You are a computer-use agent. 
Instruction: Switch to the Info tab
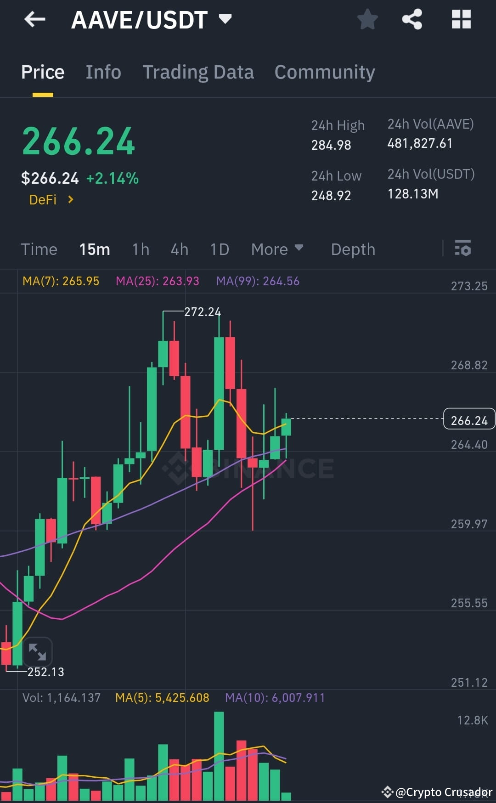pos(103,72)
